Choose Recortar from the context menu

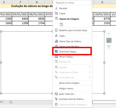(x=72, y=8)
